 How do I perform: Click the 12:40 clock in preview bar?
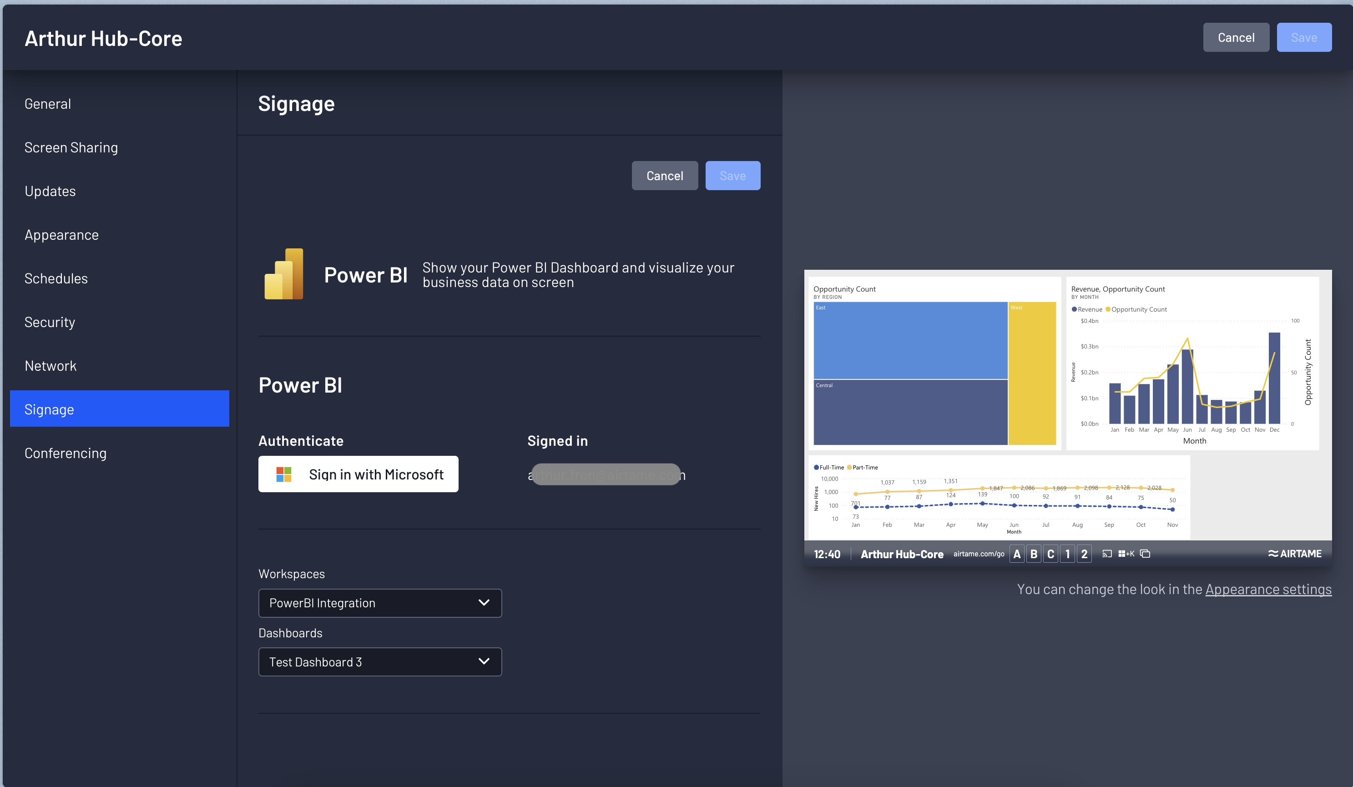pyautogui.click(x=827, y=554)
